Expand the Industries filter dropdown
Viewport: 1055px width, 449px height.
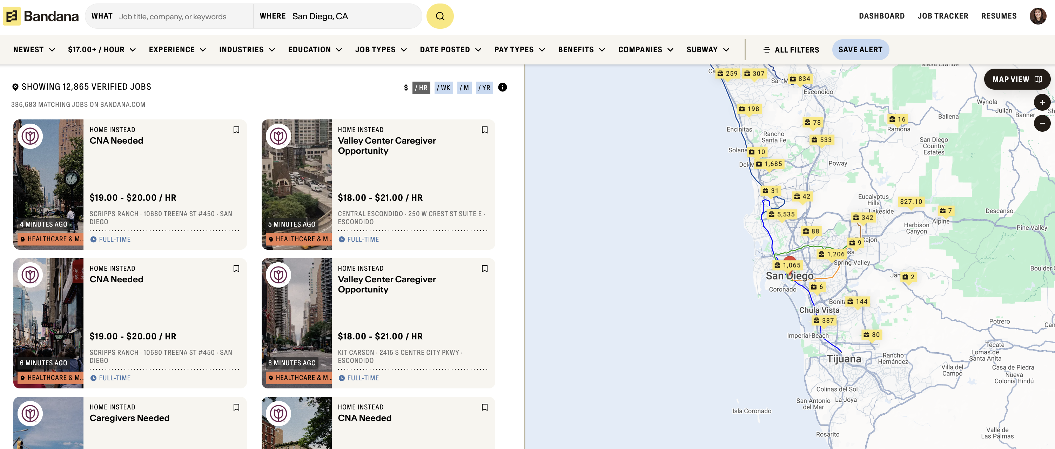[247, 50]
